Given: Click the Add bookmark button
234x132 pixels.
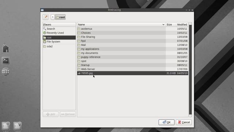Looking at the screenshot, I should point(50,114).
